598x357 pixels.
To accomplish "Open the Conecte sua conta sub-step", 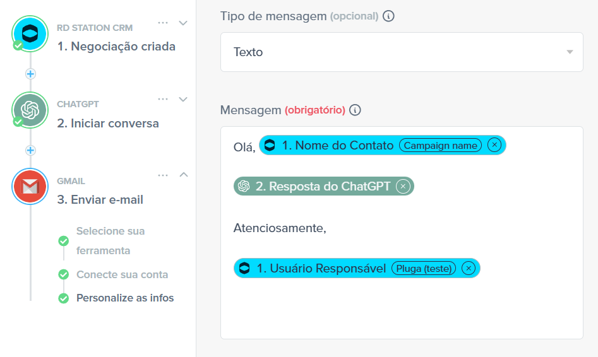I will click(122, 274).
